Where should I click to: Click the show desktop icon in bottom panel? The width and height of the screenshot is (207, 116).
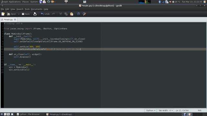2,114
